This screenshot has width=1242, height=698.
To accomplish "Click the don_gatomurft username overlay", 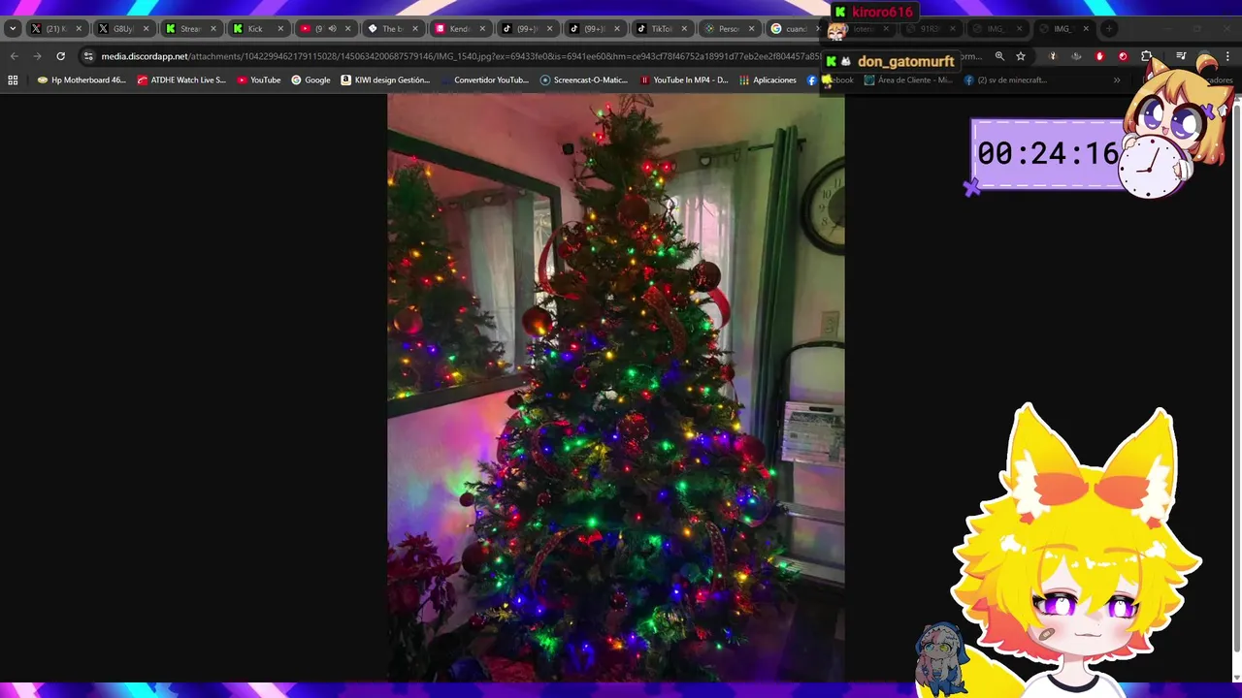I will [905, 61].
